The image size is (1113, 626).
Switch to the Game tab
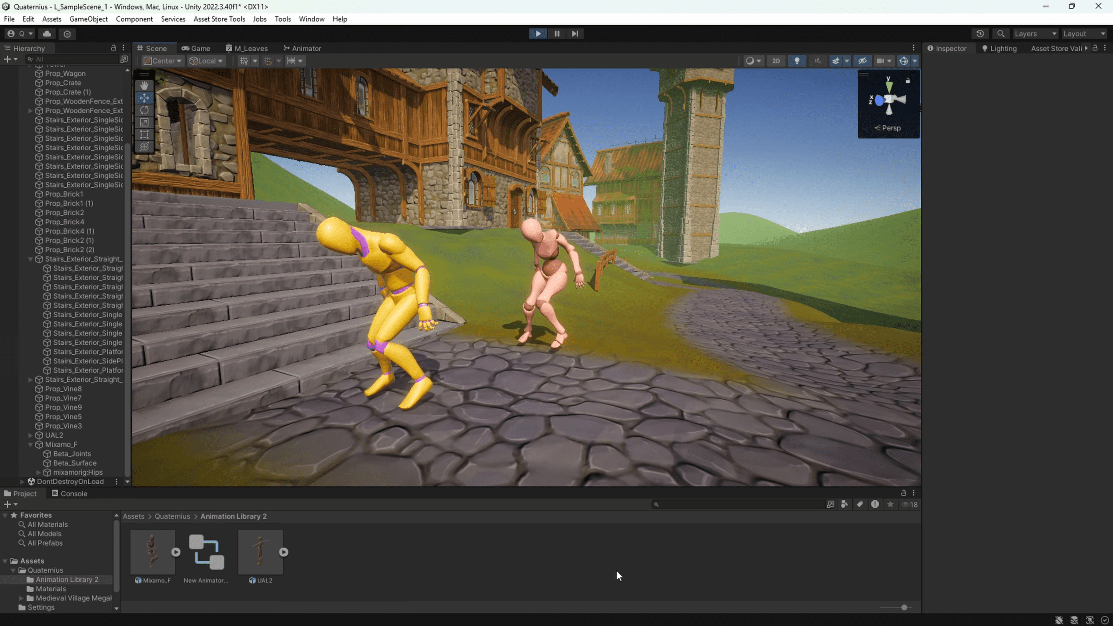coord(196,48)
